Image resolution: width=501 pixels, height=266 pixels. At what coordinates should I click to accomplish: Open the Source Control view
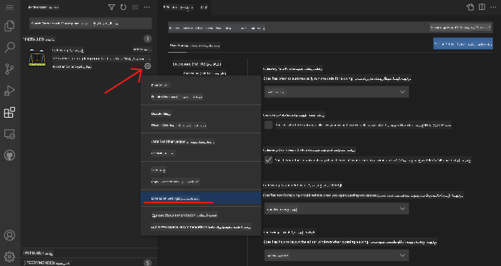pos(9,69)
